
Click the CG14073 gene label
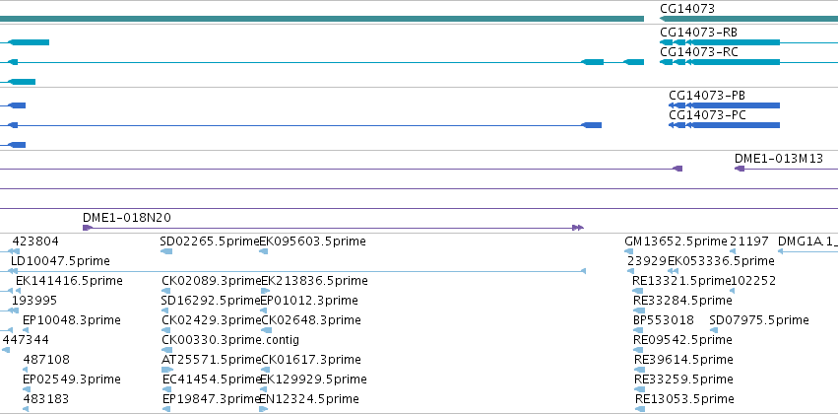click(x=686, y=9)
